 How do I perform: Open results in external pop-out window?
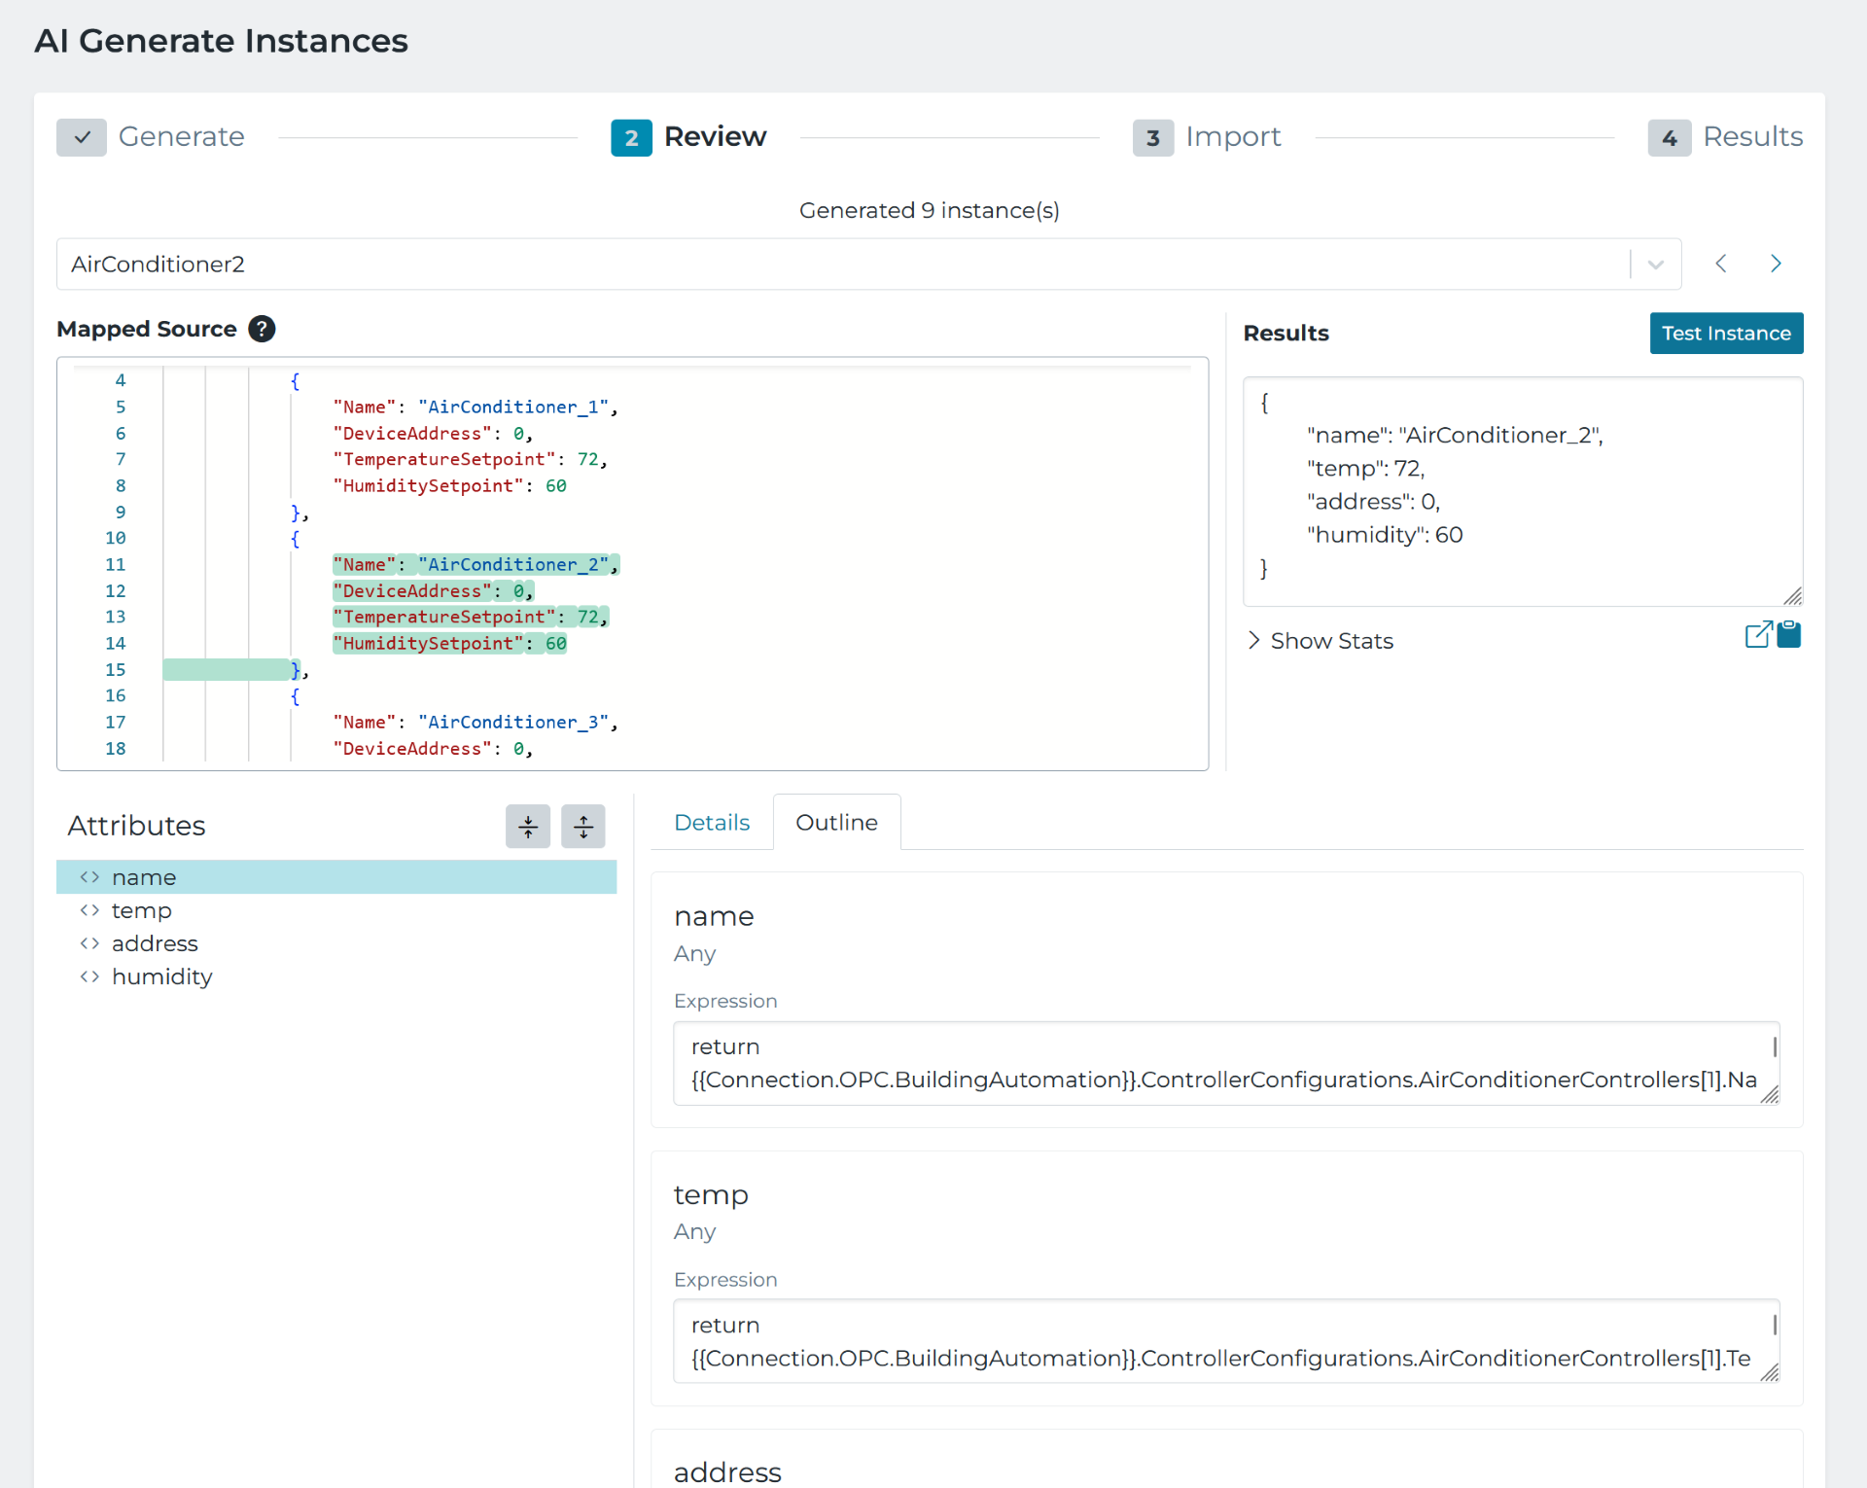click(x=1758, y=635)
